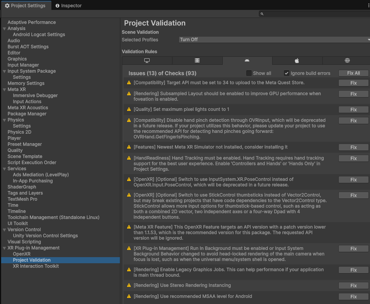Open the Tags and Layers page
The width and height of the screenshot is (370, 304).
pos(25,193)
